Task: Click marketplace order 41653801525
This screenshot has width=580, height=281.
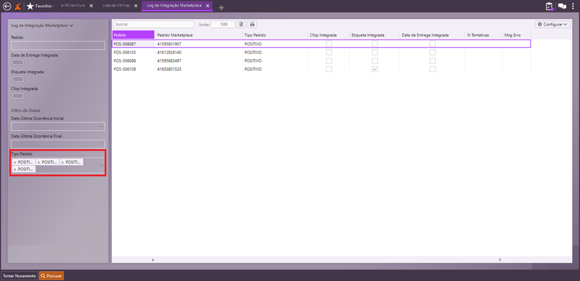Action: point(169,69)
